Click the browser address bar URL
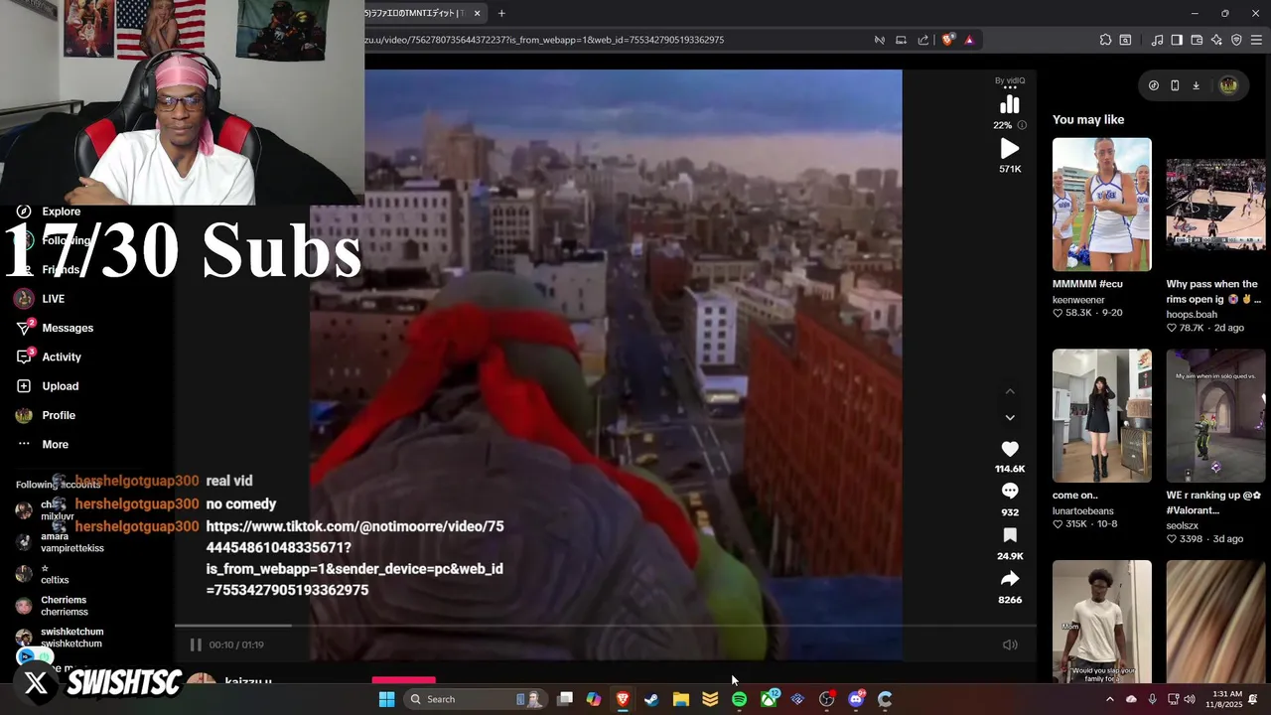This screenshot has height=715, width=1271. point(544,40)
